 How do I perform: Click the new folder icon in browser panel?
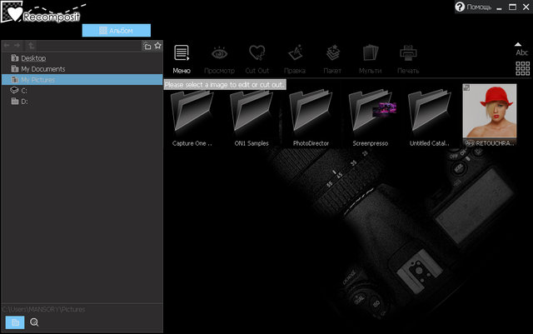(147, 46)
